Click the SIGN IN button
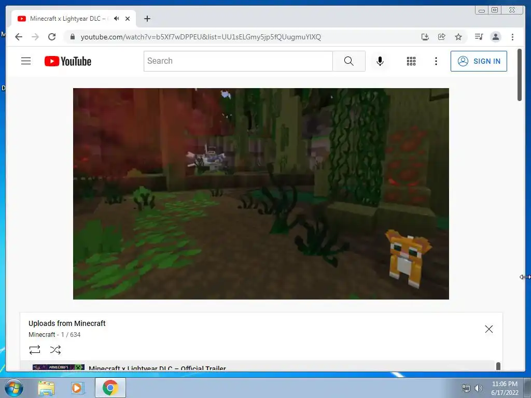 479,61
